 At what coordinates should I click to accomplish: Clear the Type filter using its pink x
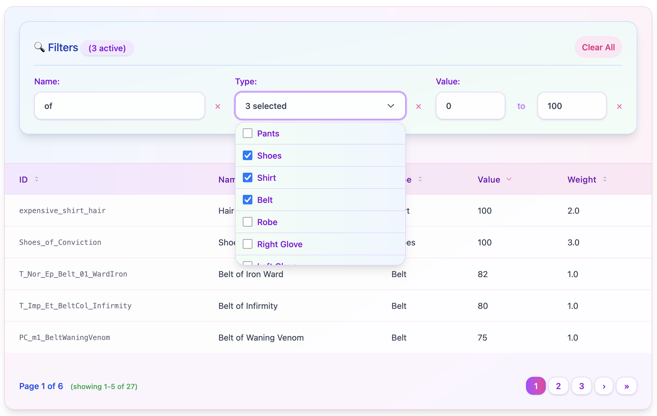tap(418, 106)
